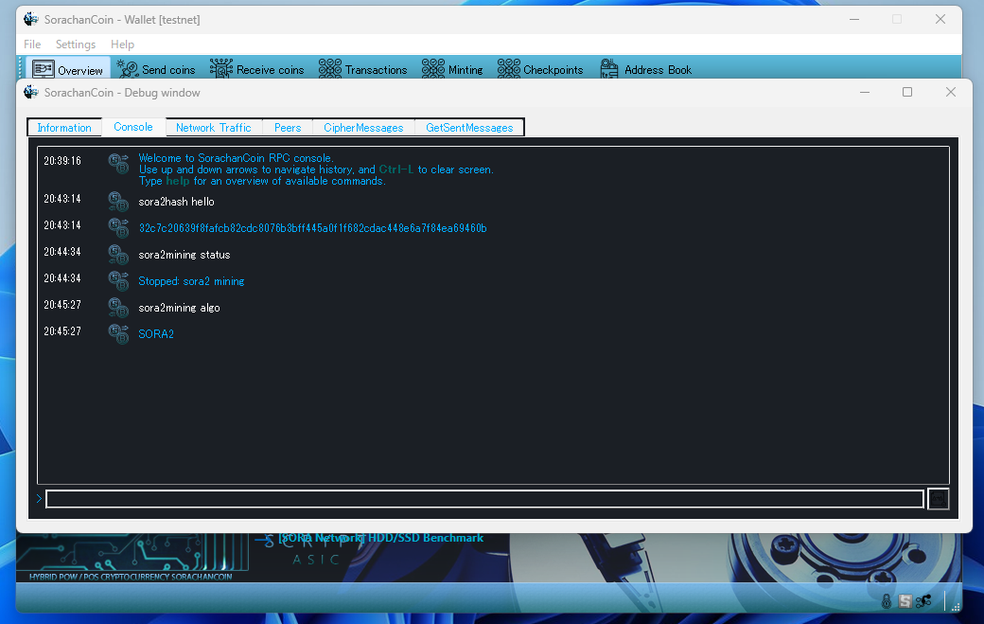Click the clear console button beside the input
This screenshot has height=624, width=984.
pos(938,499)
